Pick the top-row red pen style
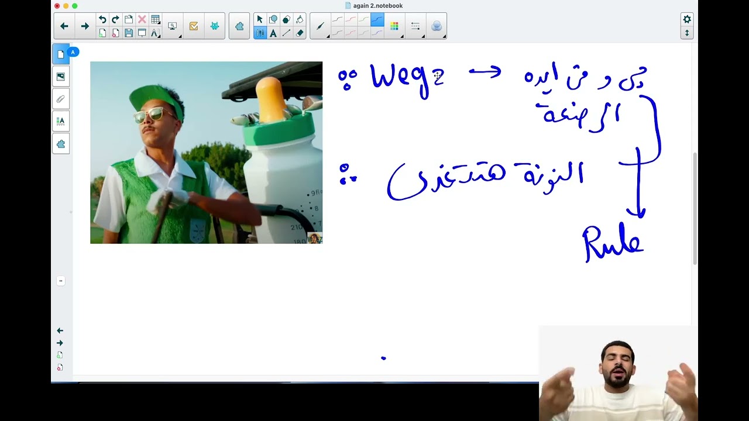This screenshot has width=749, height=421. click(351, 19)
